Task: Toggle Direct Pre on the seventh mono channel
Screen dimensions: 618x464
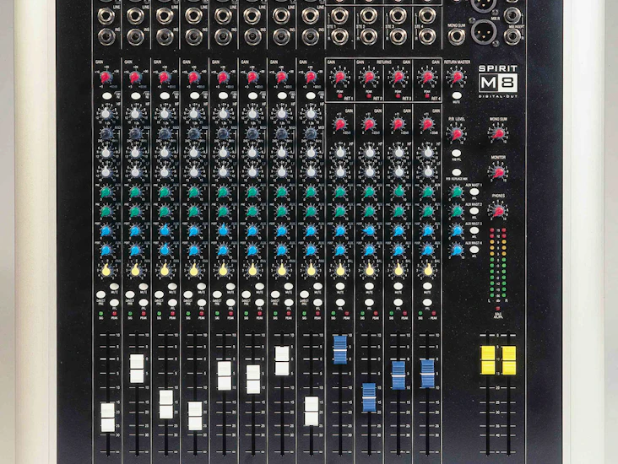Action: 275,294
